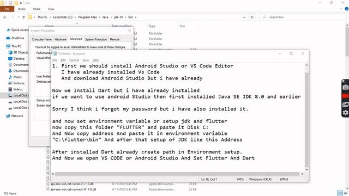Click in Search bin field
Screen dimensions: 349x196
303,17
